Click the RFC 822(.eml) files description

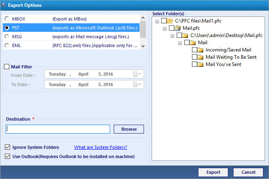tap(95, 45)
